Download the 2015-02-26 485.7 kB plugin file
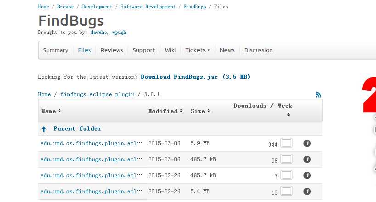This screenshot has height=202, width=376. (x=91, y=175)
